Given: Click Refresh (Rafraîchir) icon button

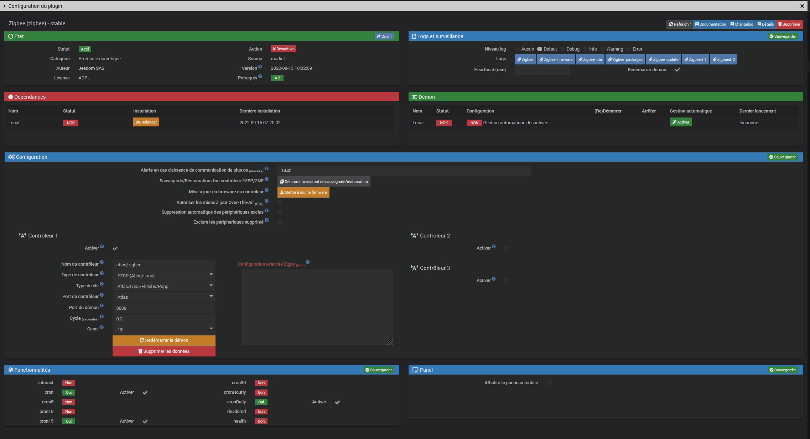Looking at the screenshot, I should pyautogui.click(x=680, y=24).
